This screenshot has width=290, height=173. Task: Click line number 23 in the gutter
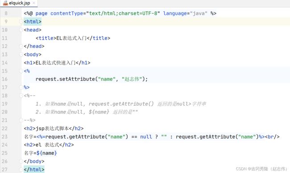point(4,137)
